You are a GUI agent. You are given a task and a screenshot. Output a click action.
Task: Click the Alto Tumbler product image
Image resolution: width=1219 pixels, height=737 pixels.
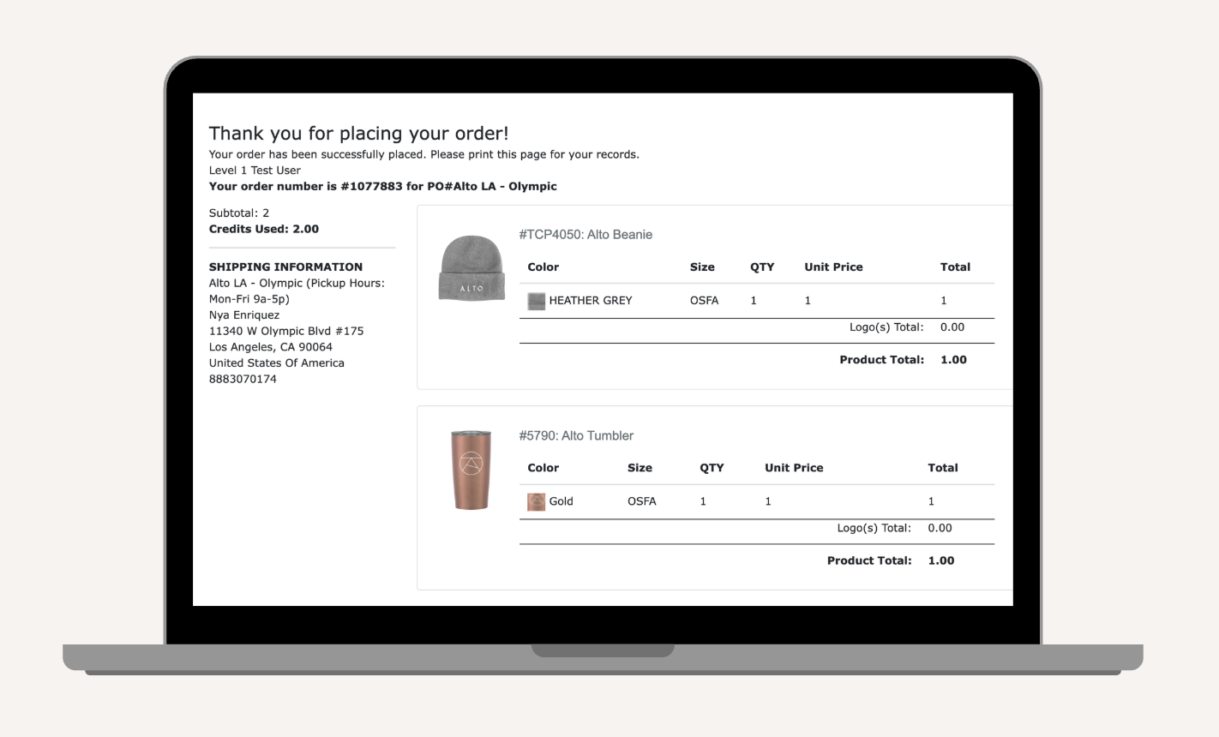click(471, 470)
